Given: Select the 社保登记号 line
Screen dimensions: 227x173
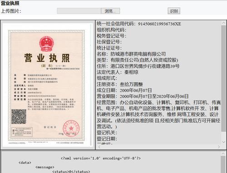Looking at the screenshot, I should coord(109,42).
